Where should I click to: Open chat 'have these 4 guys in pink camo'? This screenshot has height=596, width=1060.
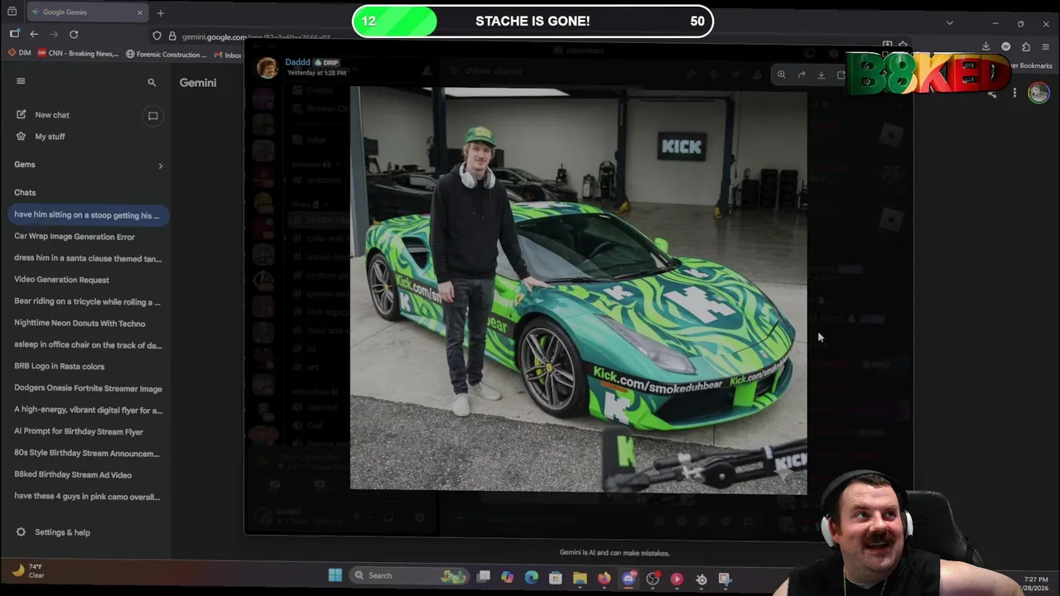pyautogui.click(x=89, y=497)
